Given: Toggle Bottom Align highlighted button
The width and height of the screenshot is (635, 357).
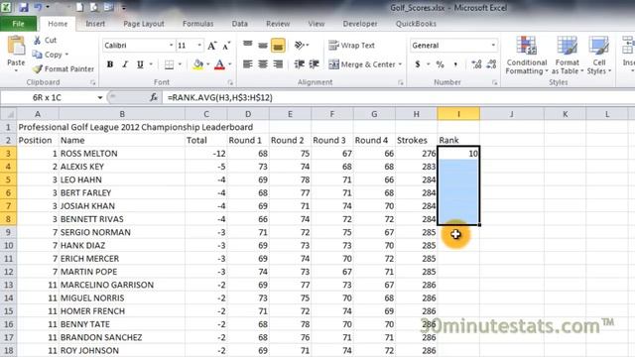Looking at the screenshot, I should coord(278,46).
